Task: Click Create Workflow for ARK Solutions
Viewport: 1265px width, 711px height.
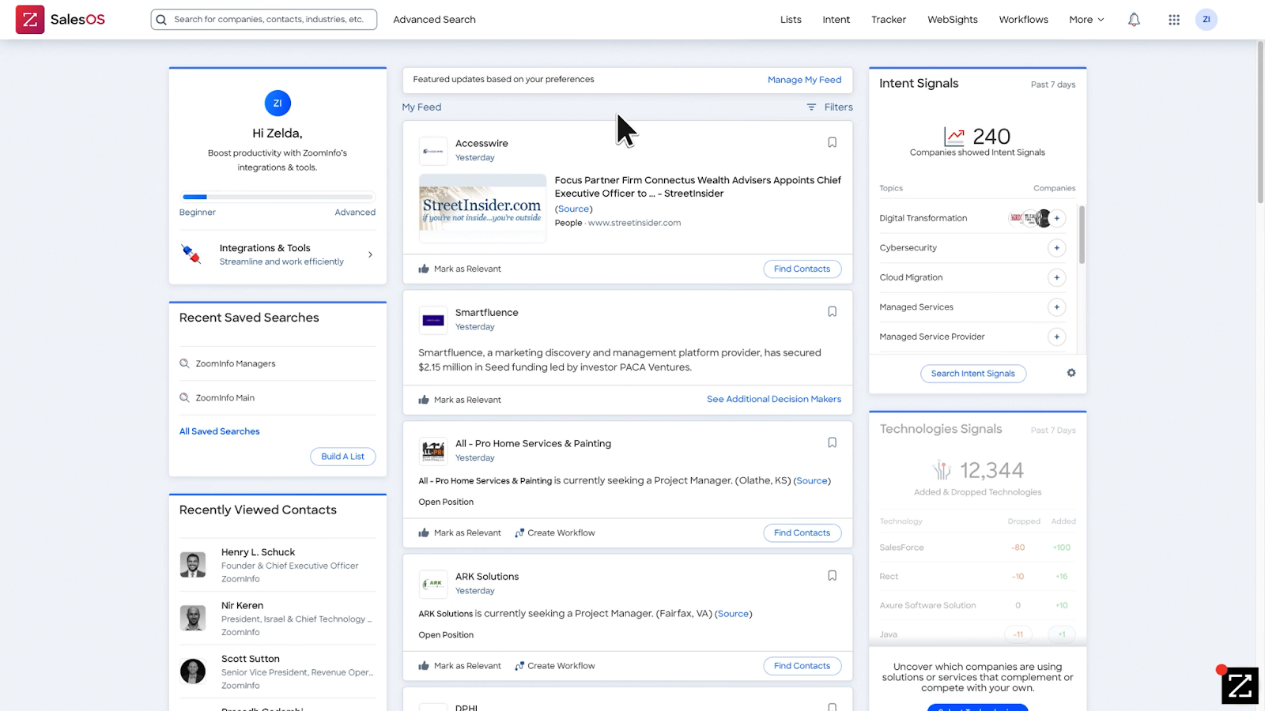Action: (555, 666)
